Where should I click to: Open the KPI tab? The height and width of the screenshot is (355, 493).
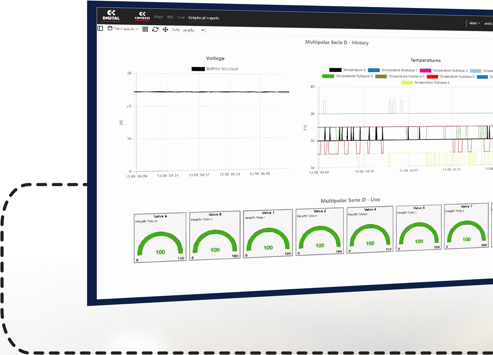tap(170, 17)
